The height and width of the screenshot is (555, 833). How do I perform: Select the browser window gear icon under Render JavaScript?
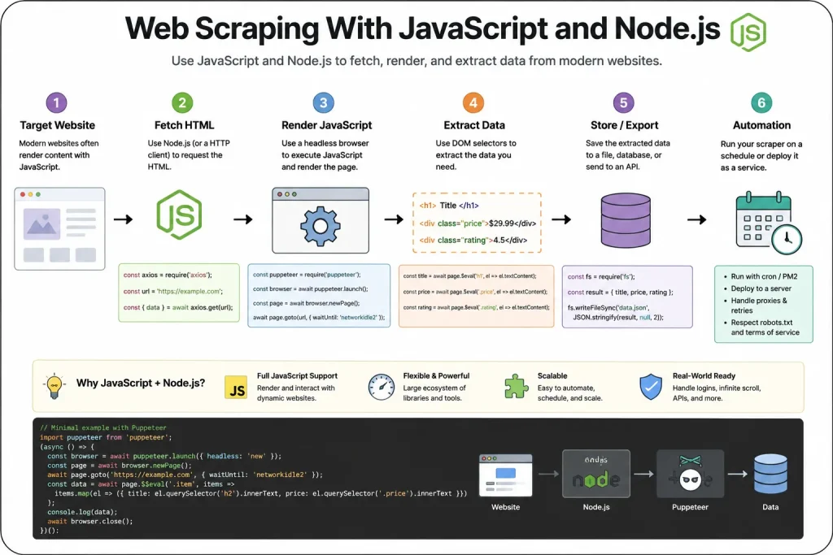pos(321,220)
